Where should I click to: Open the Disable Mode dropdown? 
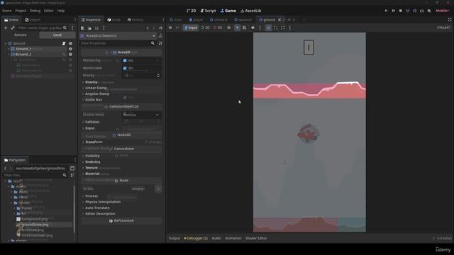[x=141, y=115]
